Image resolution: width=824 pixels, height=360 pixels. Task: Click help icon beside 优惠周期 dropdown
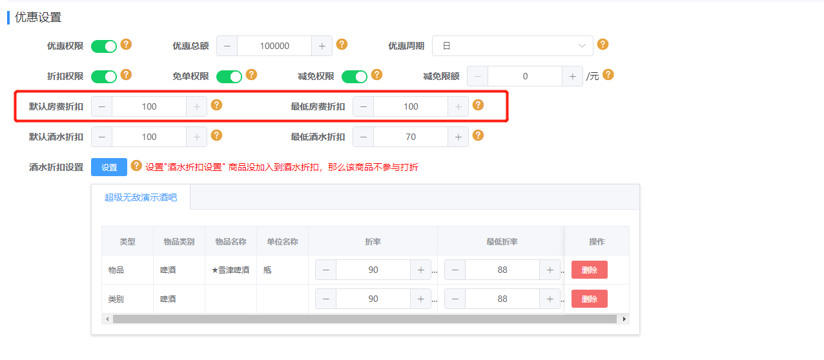603,45
